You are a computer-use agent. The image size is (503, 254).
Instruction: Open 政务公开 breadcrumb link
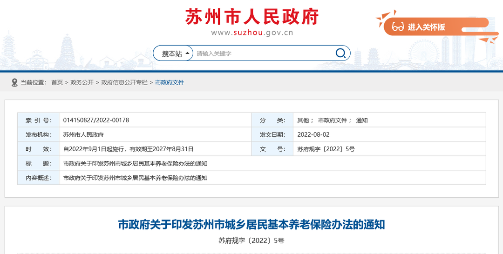[x=82, y=82]
